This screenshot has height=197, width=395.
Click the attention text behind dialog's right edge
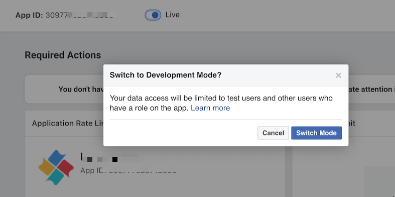pos(370,89)
